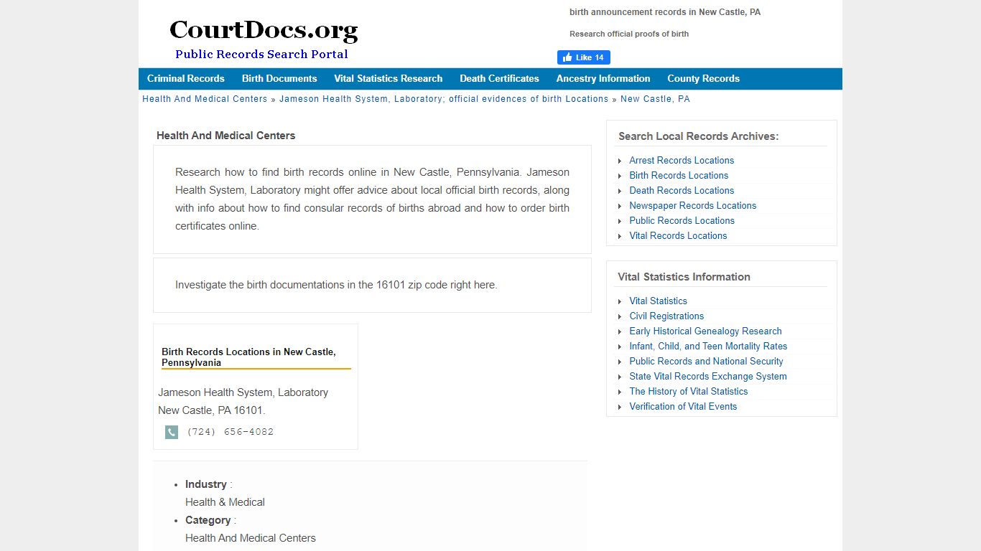Go to Vital Statistics Research
The width and height of the screenshot is (981, 551).
pos(388,79)
